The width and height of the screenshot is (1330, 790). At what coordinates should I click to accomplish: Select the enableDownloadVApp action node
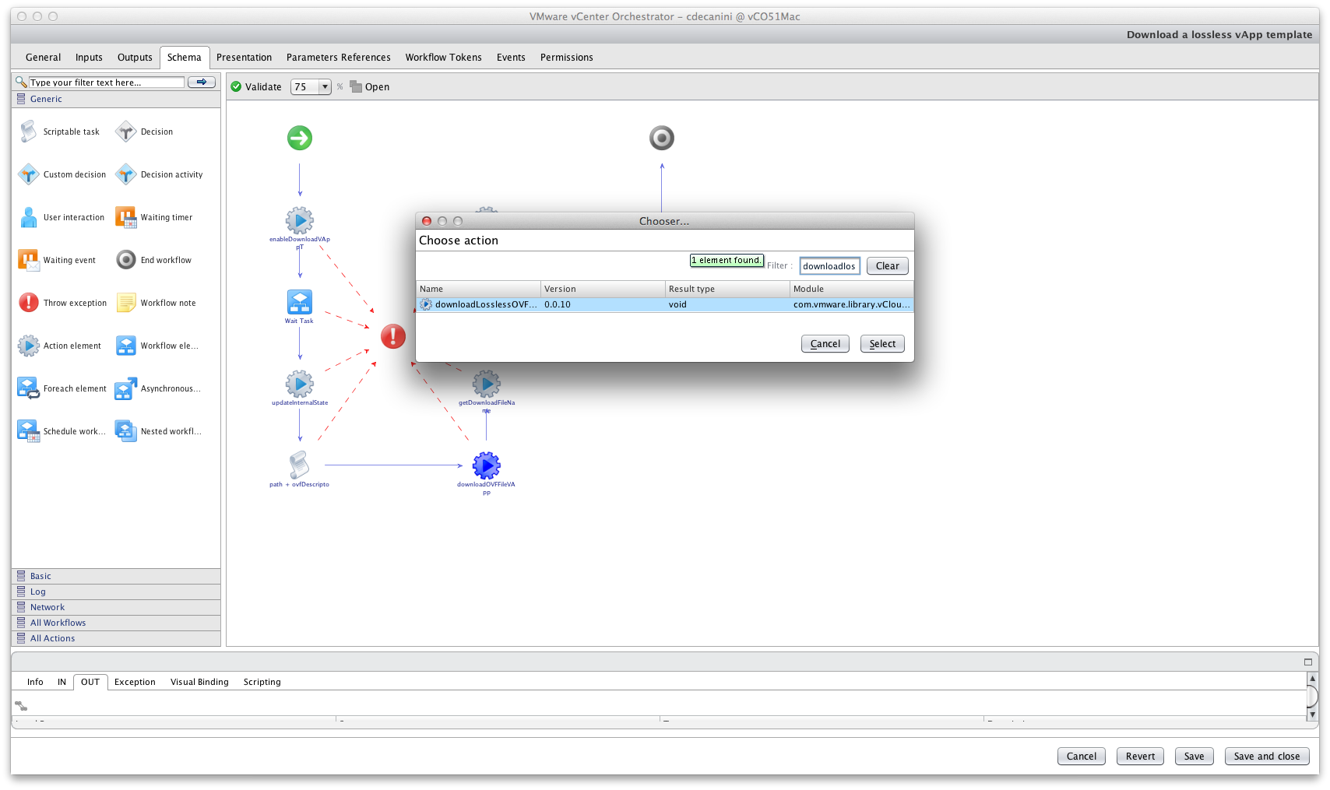pos(300,221)
